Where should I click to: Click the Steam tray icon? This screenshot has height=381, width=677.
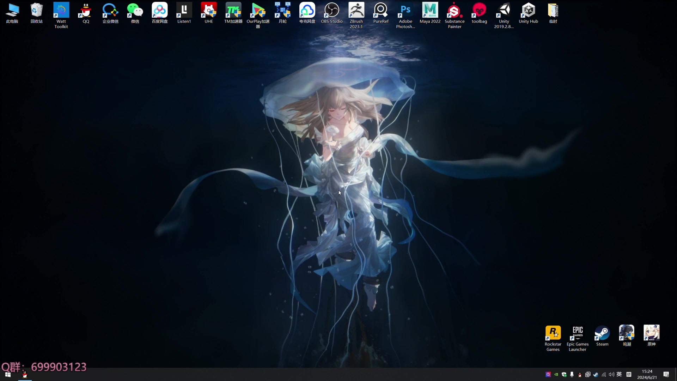pos(596,375)
